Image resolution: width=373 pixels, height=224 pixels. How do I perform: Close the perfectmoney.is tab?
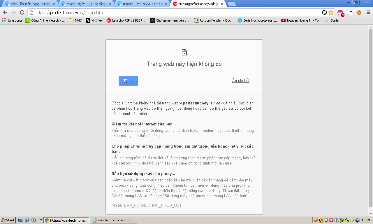tap(222, 4)
